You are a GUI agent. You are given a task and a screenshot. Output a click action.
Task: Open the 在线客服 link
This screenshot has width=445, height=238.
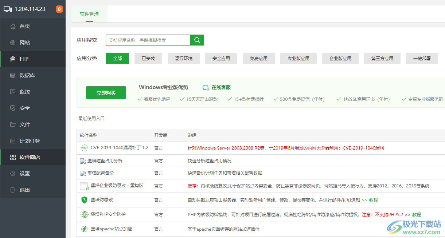pyautogui.click(x=221, y=87)
